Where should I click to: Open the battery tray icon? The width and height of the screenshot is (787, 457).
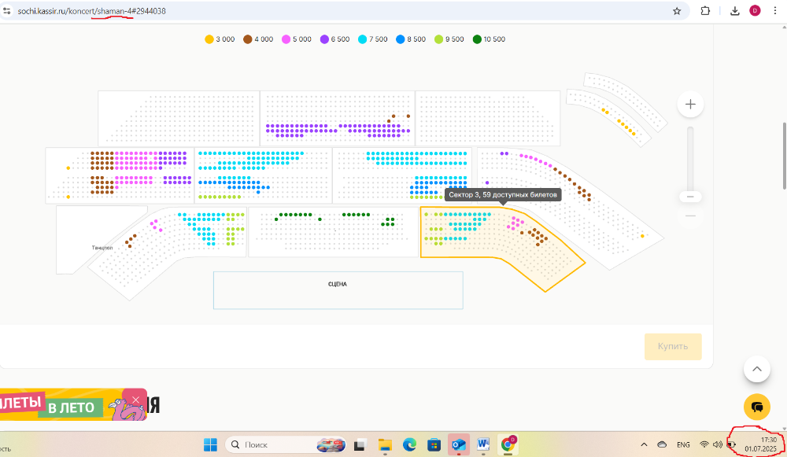point(731,444)
